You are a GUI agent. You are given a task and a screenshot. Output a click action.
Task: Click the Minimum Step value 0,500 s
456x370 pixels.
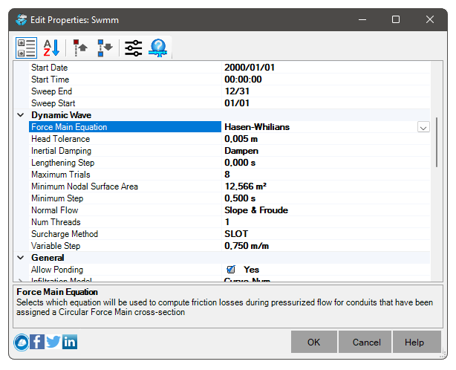coord(240,198)
